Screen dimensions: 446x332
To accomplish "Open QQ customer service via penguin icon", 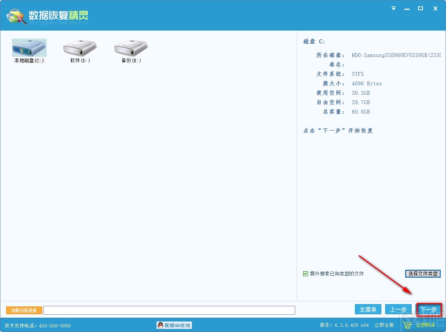I will [x=160, y=325].
